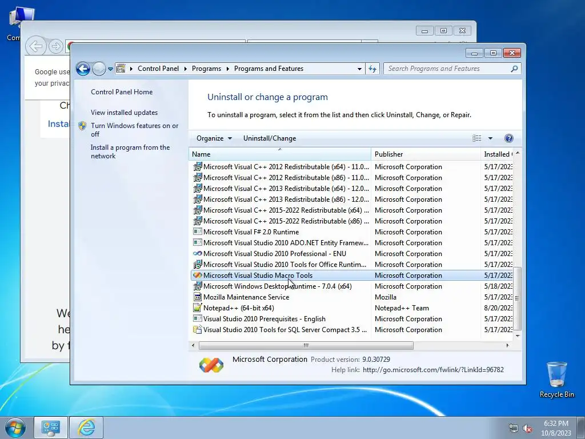Click the SQL Server Compact 3.5 tools icon
The height and width of the screenshot is (439, 585).
point(197,330)
